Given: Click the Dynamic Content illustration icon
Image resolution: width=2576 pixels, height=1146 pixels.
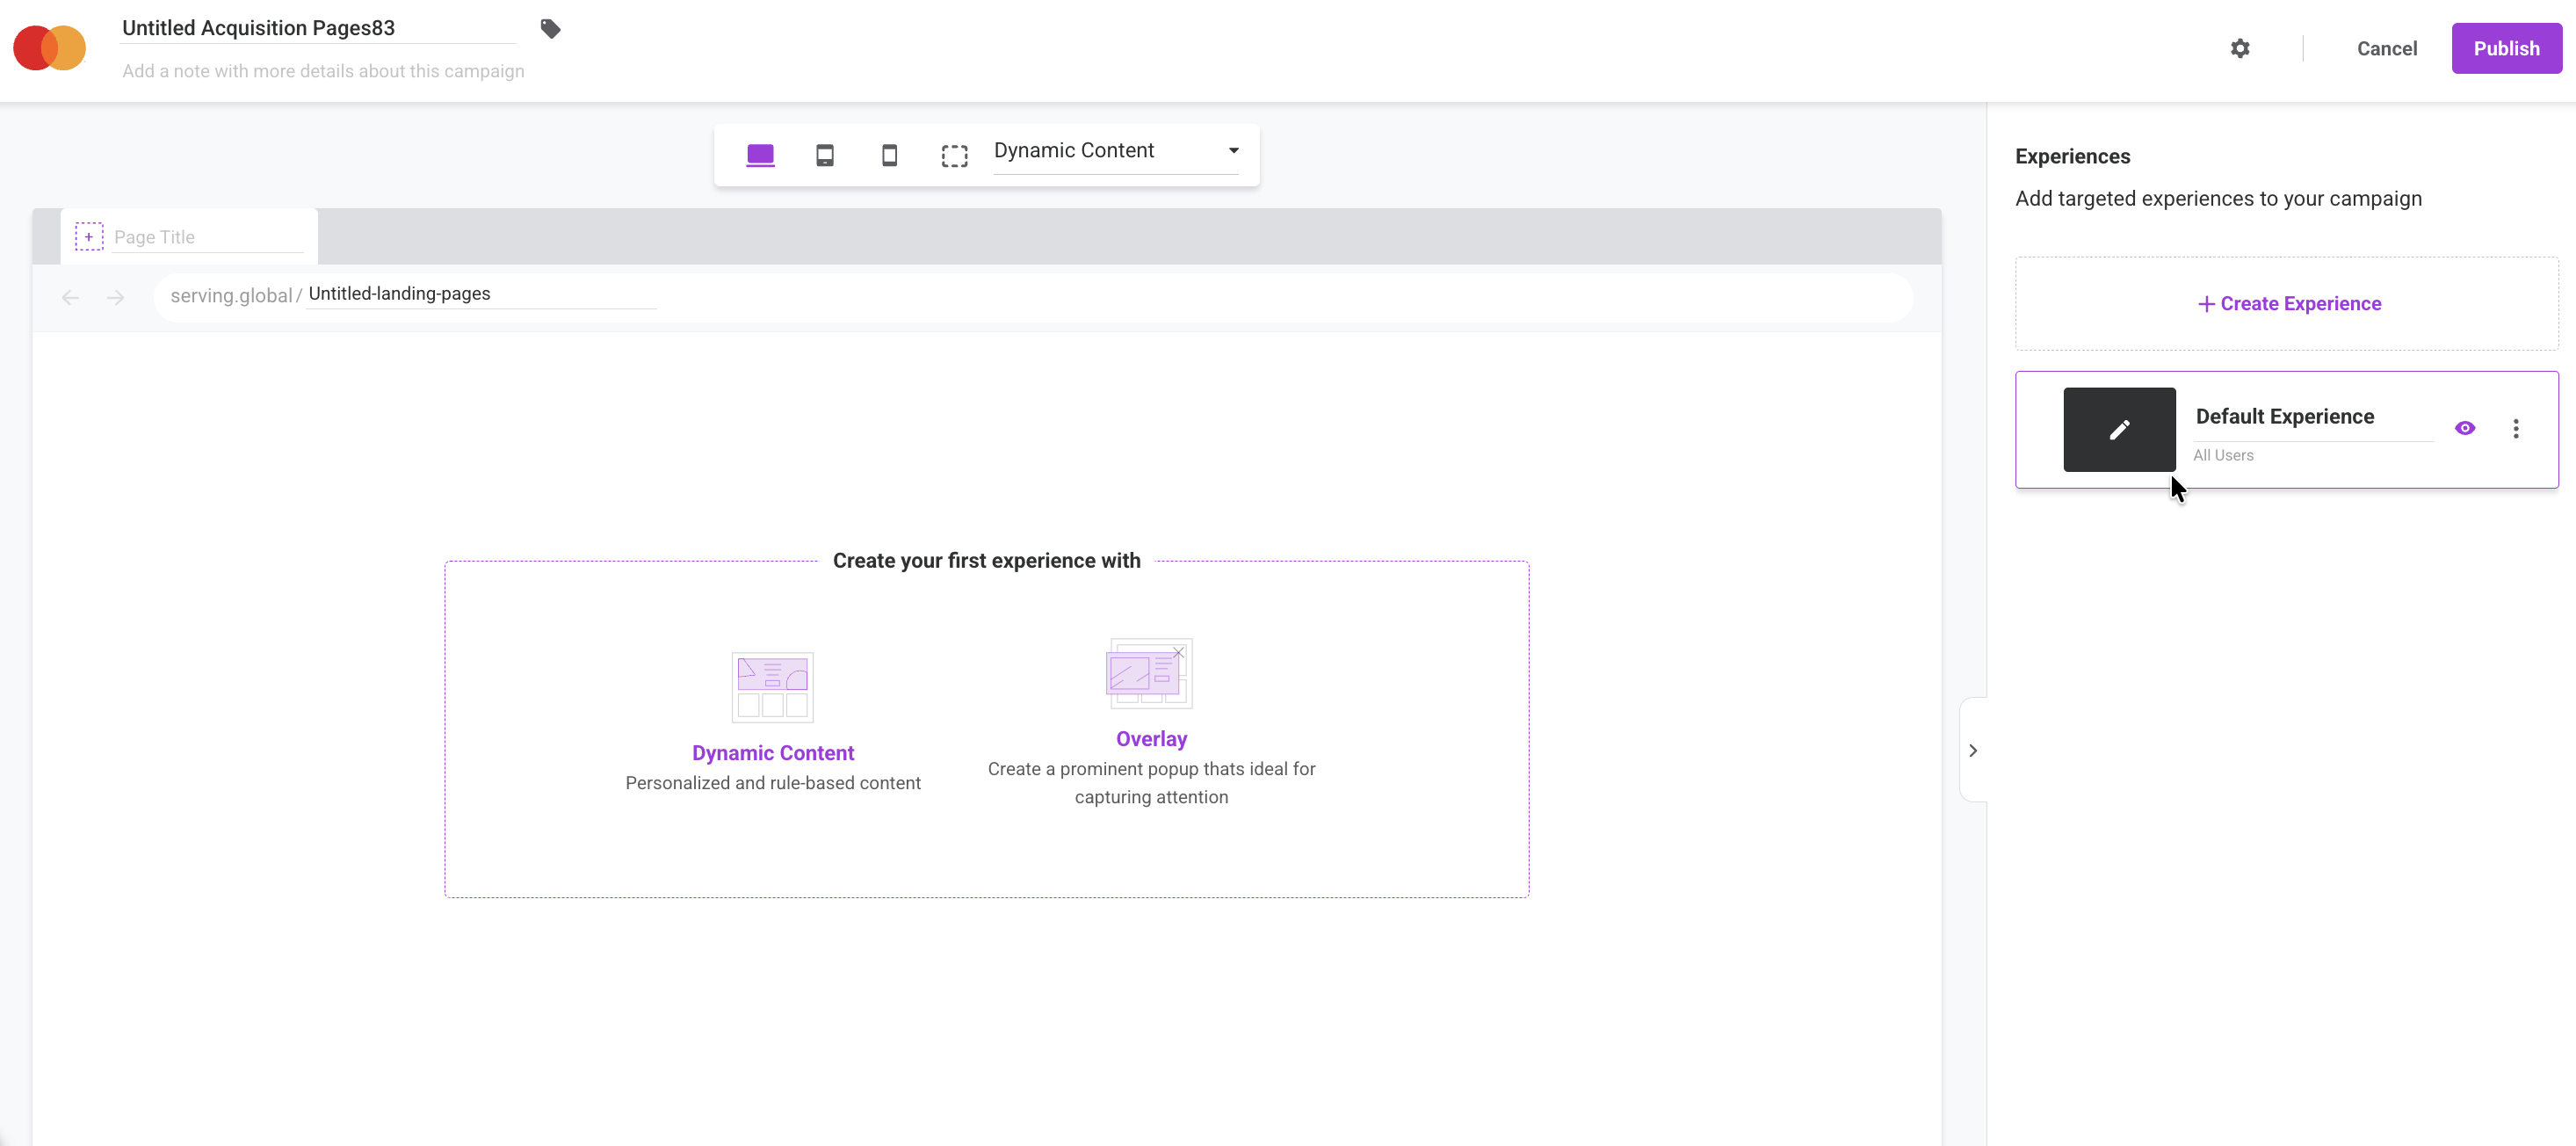Looking at the screenshot, I should point(773,687).
